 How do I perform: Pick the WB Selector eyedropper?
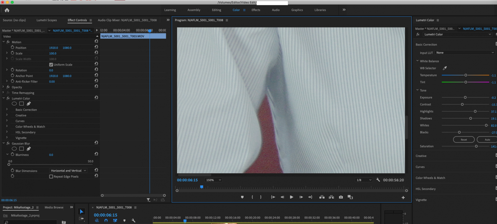click(x=445, y=68)
